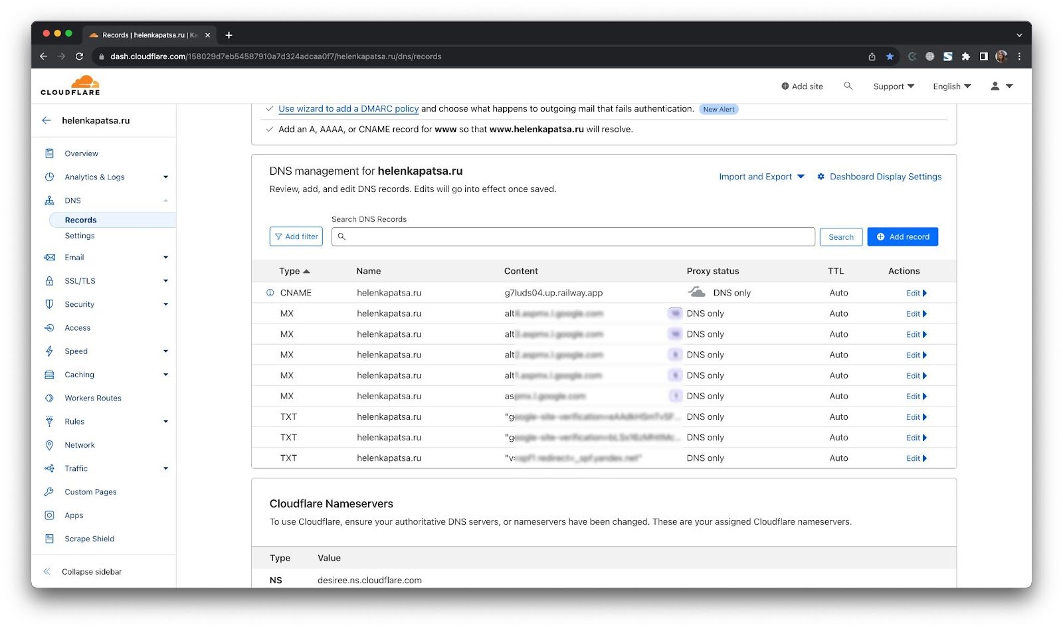This screenshot has height=629, width=1063.
Task: Open Workers Routes in sidebar
Action: tap(93, 398)
